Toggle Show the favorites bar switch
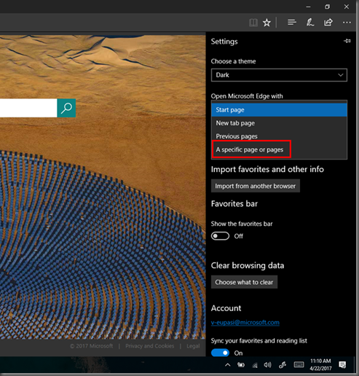 (220, 236)
